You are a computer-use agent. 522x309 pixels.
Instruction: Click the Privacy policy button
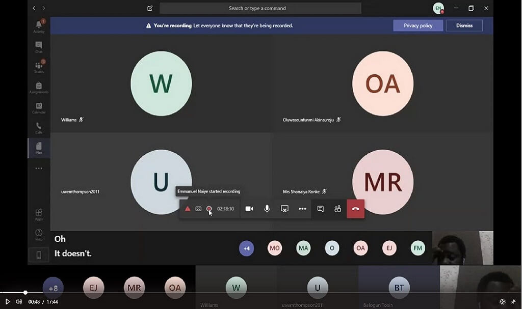tap(418, 25)
